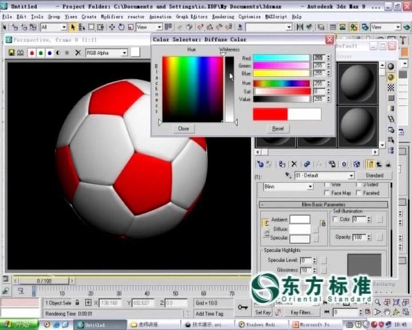Click the Opacity value input field

point(358,236)
